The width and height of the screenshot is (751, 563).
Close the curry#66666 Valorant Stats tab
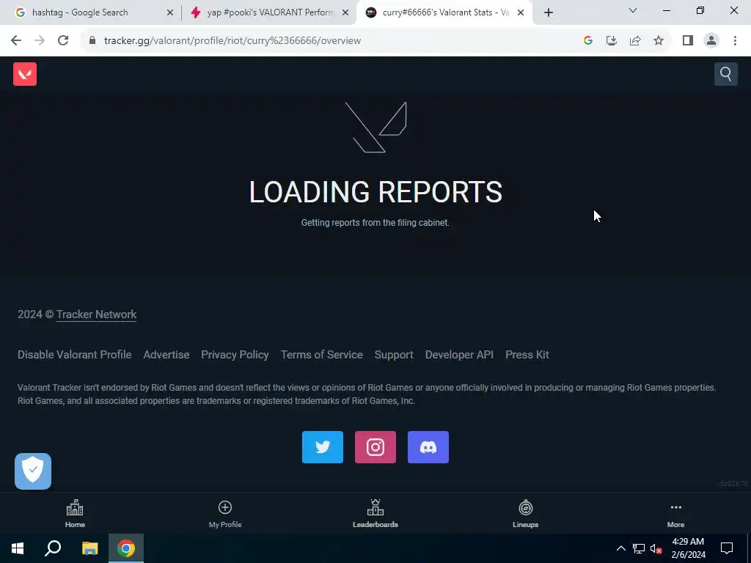(x=521, y=13)
